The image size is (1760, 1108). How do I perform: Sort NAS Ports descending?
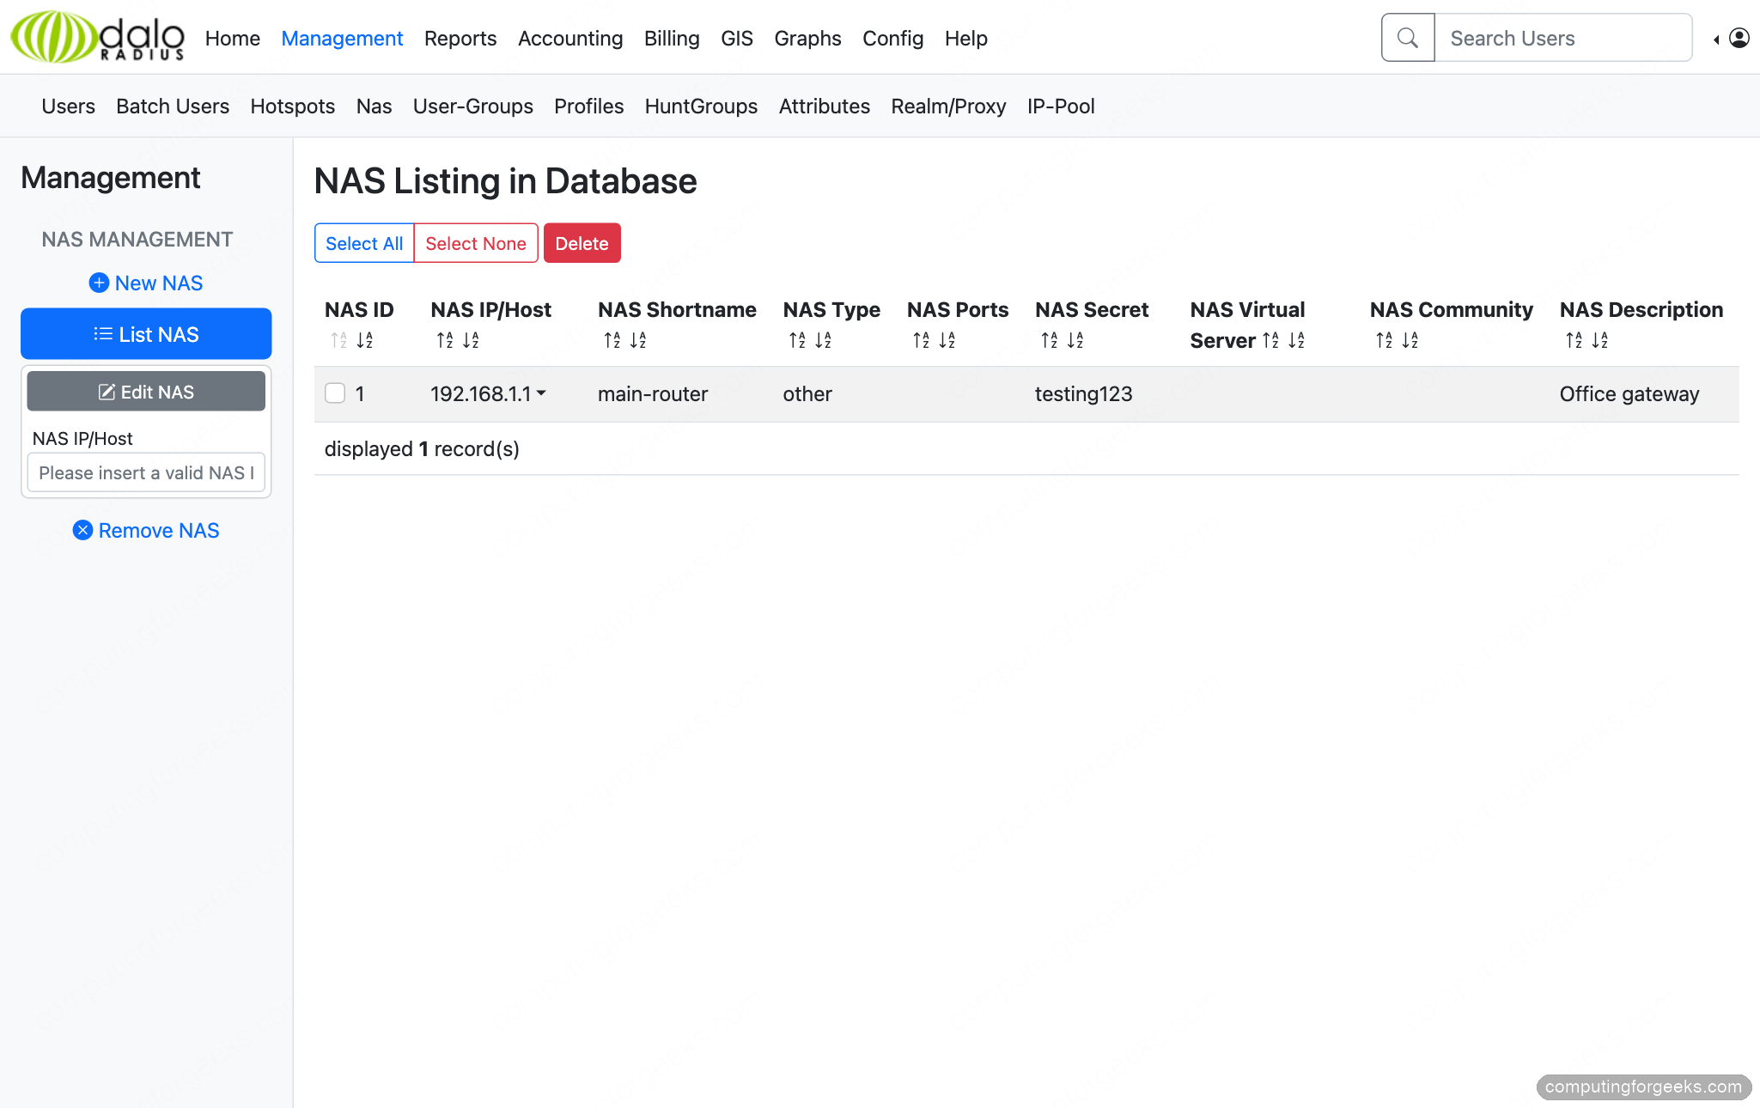947,341
